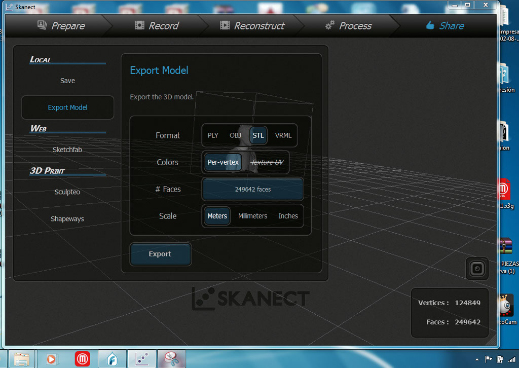Click the Share thumbs-up icon

[x=430, y=25]
